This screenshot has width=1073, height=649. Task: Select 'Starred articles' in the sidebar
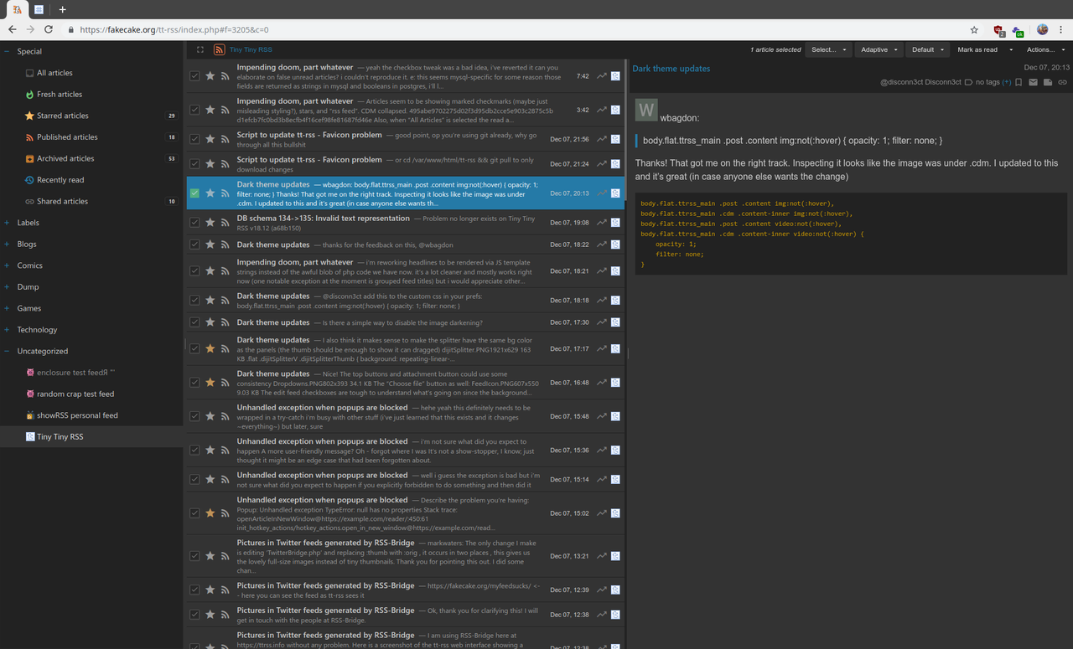point(62,116)
